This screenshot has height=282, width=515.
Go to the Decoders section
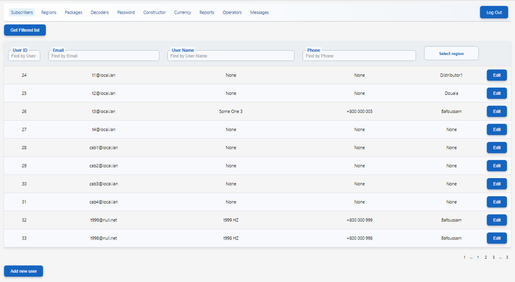[100, 12]
